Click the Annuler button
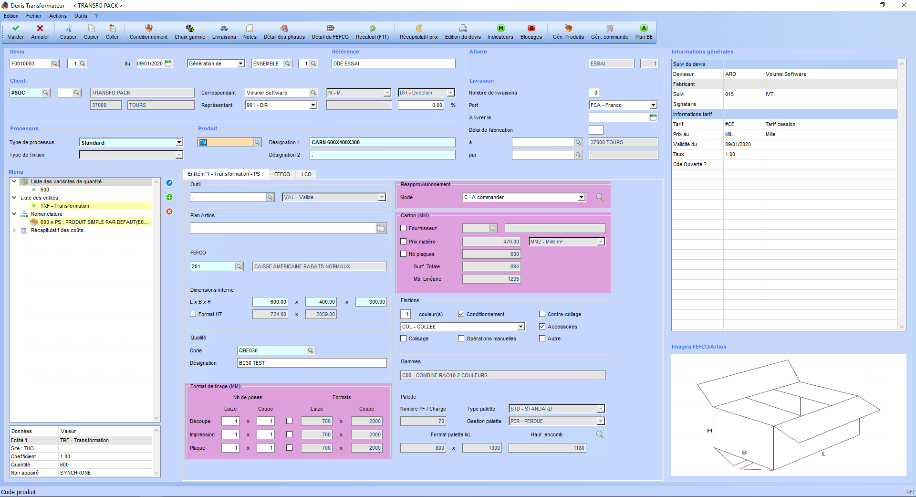This screenshot has width=916, height=497. (x=40, y=32)
